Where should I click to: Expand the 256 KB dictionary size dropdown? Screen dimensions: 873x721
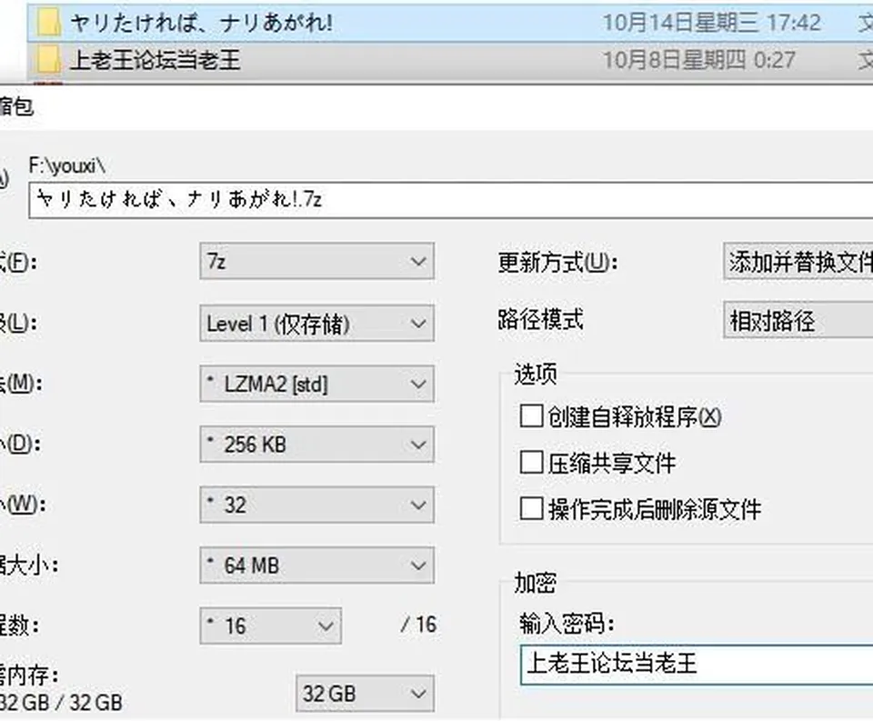coord(316,445)
